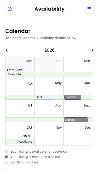The height and width of the screenshot is (170, 99).
Task: Click the Available bar starting in January
Action: [50, 75]
